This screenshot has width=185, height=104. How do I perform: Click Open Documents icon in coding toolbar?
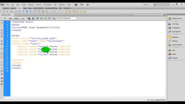pos(2,23)
